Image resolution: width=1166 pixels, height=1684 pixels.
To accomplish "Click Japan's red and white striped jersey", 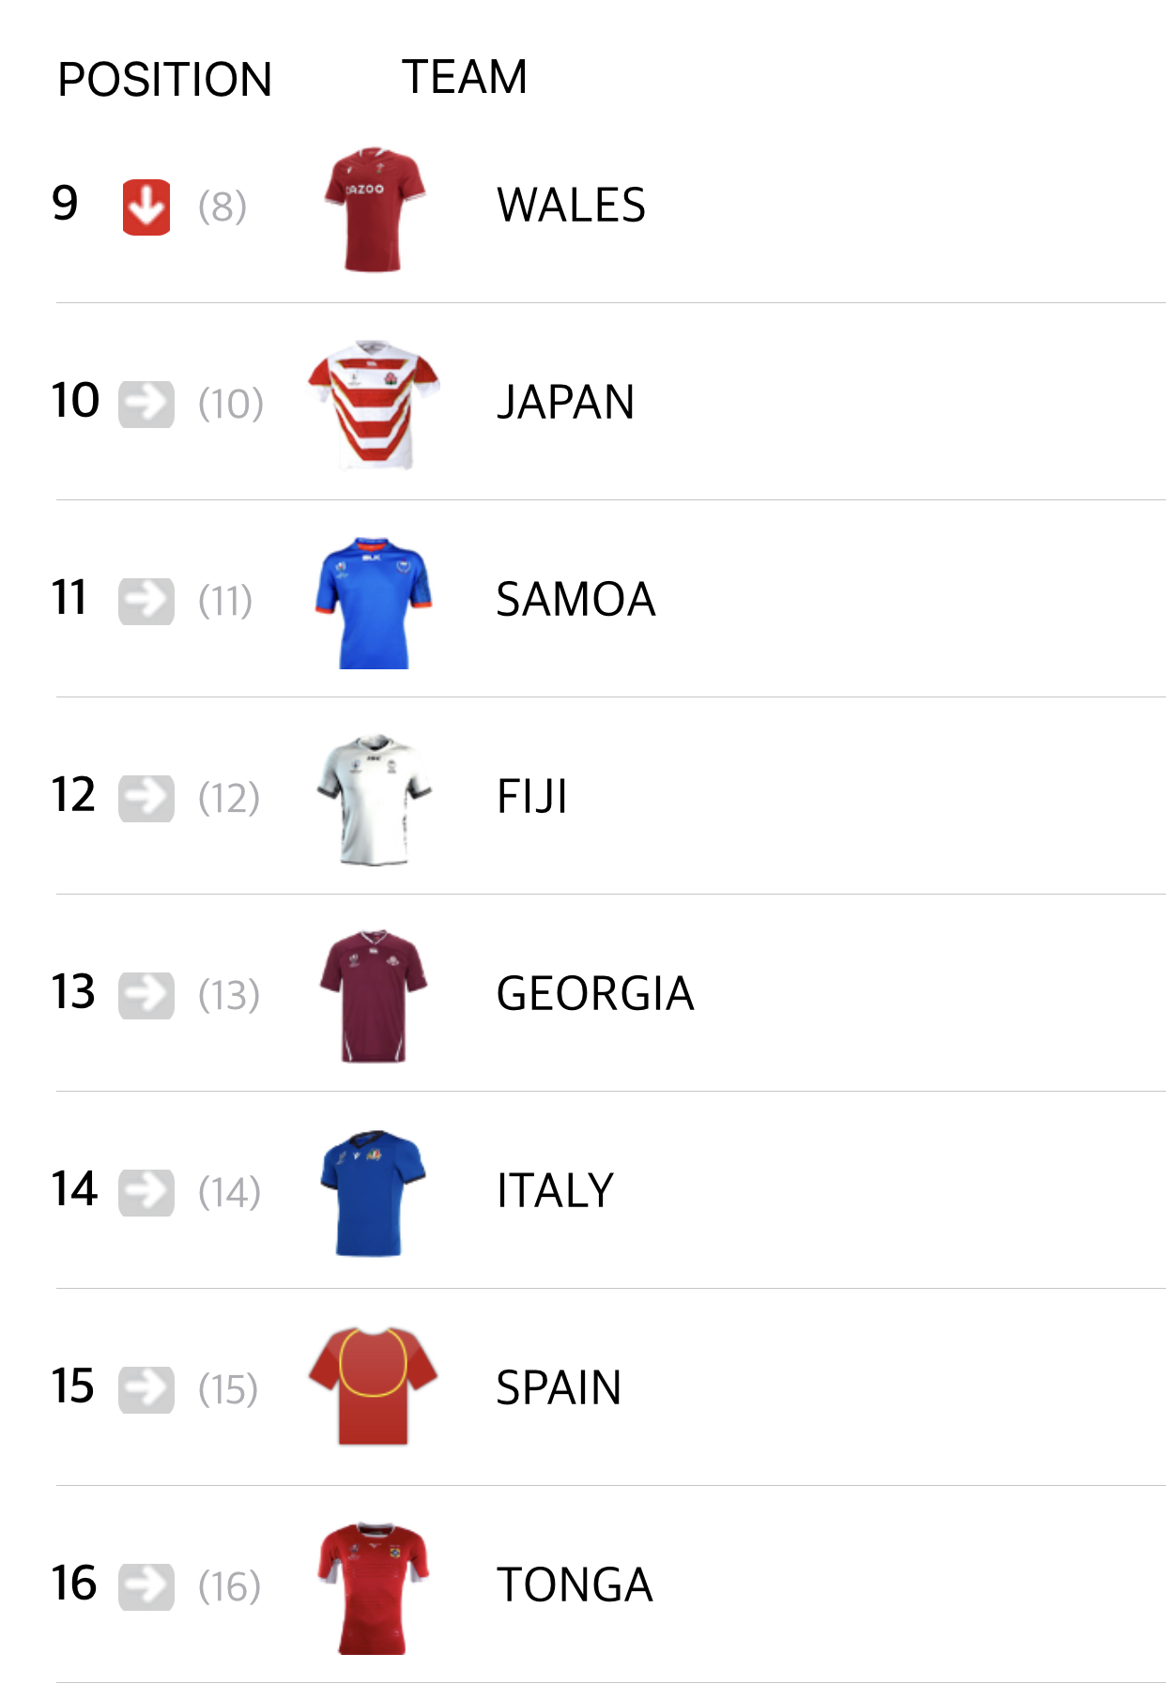I will [x=374, y=405].
